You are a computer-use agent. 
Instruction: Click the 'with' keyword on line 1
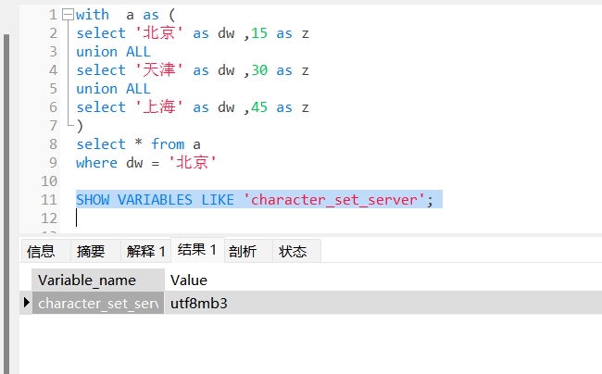point(93,15)
